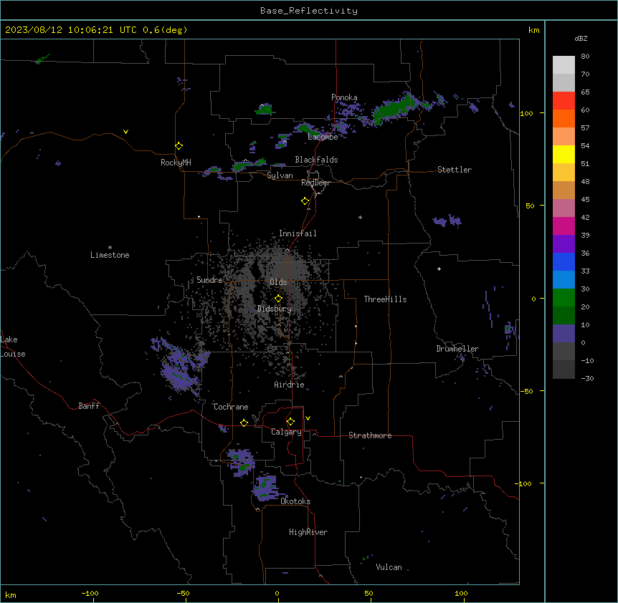The height and width of the screenshot is (603, 618).
Task: Click the yellow radar site marker near Didsbury
Action: [x=278, y=299]
